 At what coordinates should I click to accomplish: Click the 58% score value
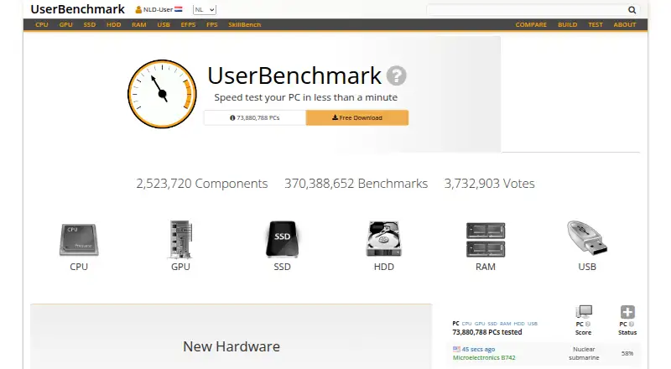(627, 354)
